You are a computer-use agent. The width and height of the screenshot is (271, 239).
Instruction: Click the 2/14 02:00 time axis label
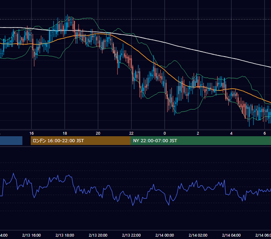pos(198,235)
